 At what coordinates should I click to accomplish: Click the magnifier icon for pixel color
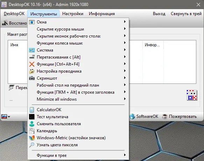[32, 145]
